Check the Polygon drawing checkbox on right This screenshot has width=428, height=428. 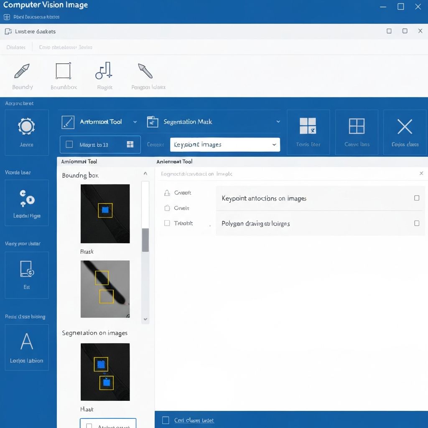[417, 223]
